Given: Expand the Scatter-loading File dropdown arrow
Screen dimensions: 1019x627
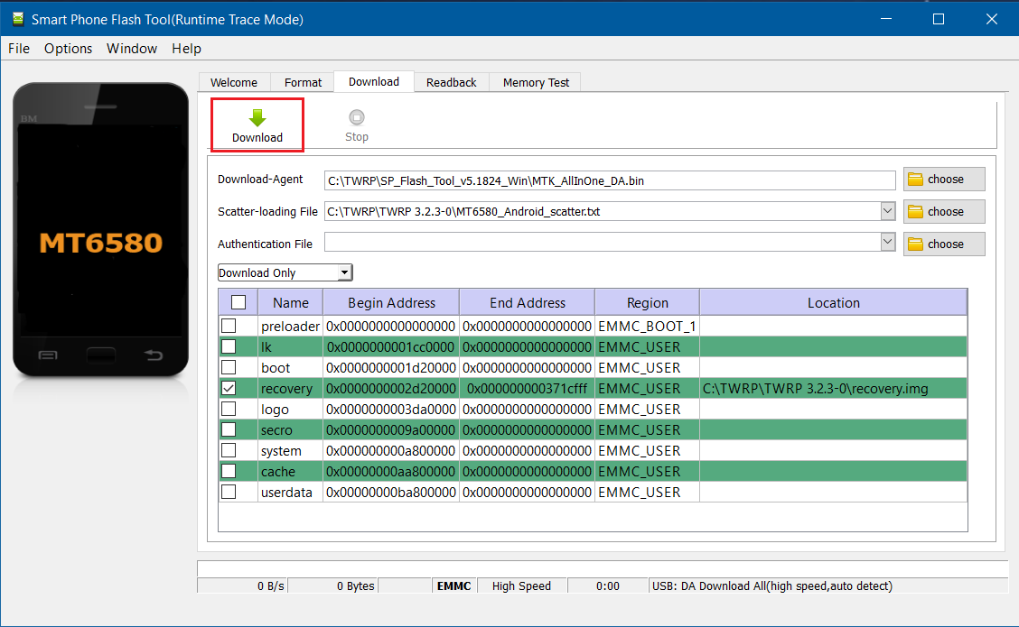Looking at the screenshot, I should 887,212.
